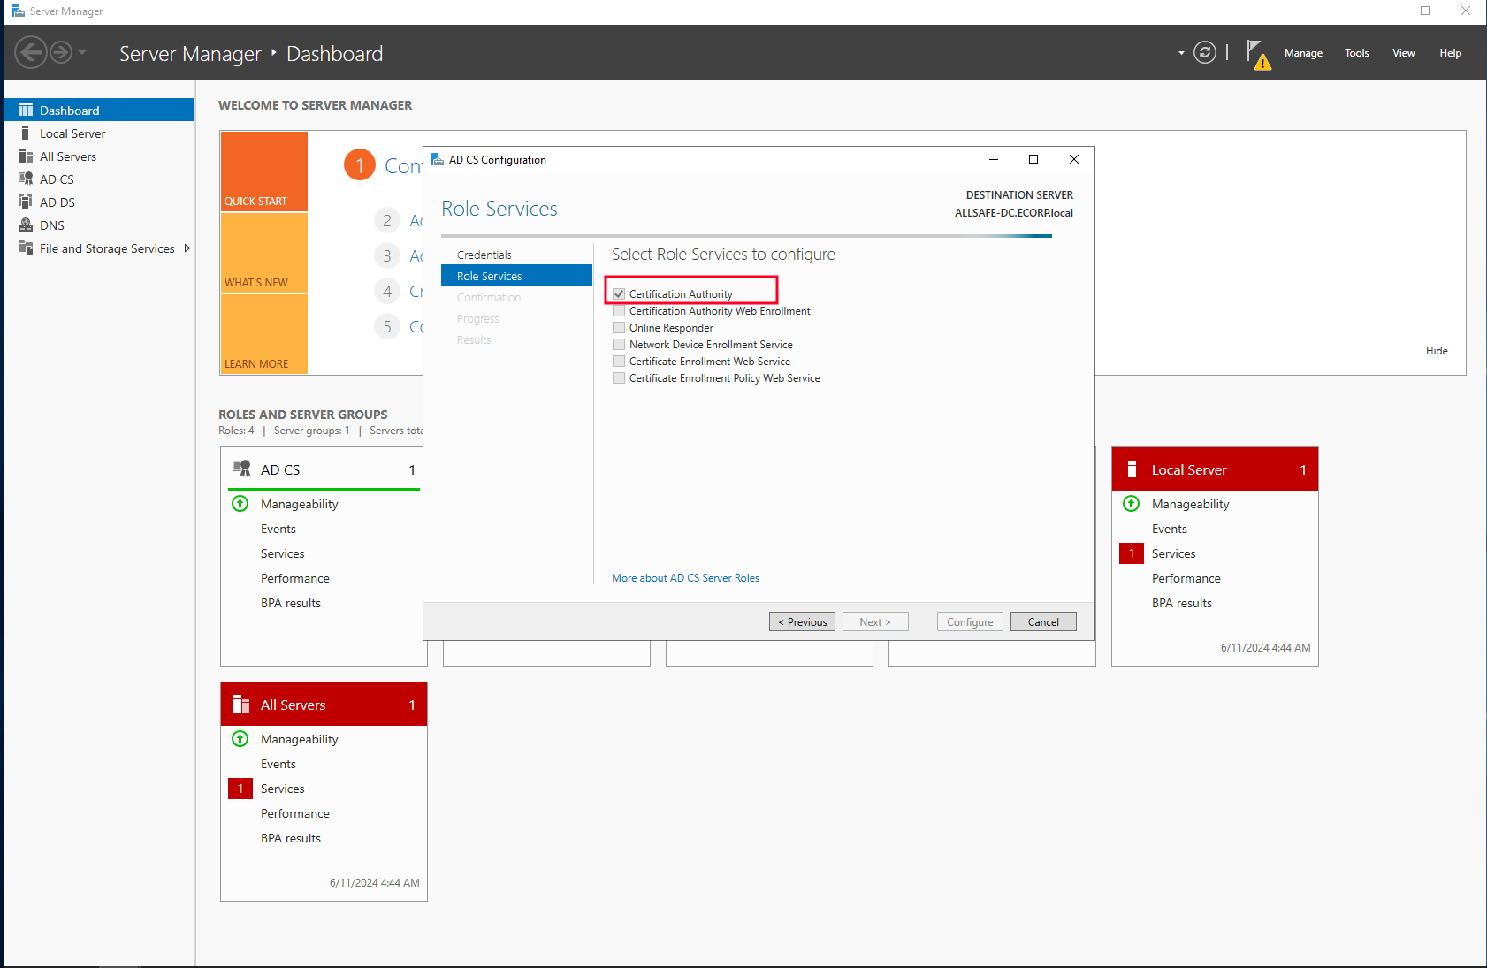The width and height of the screenshot is (1487, 968).
Task: Open Local Server tile Performance
Action: tap(1186, 578)
